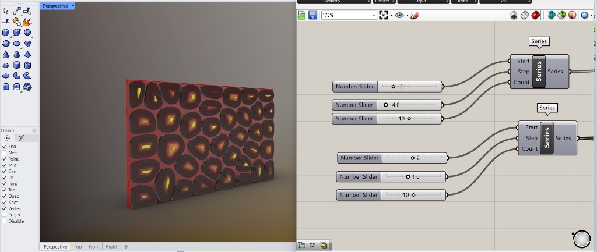Open the Osnap panel gear settings

tap(34, 130)
